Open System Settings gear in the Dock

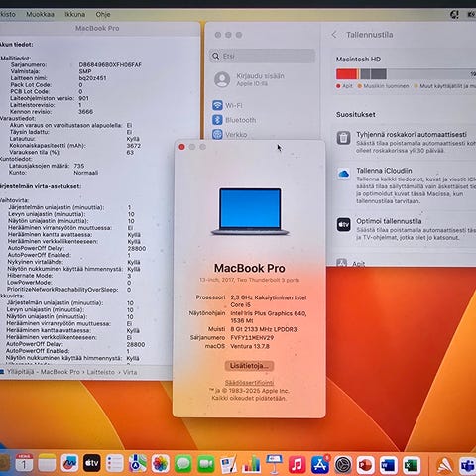pos(342,464)
